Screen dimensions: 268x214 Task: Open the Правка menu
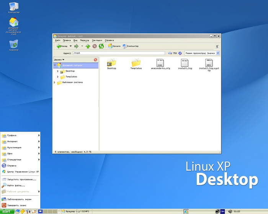(x=67, y=40)
